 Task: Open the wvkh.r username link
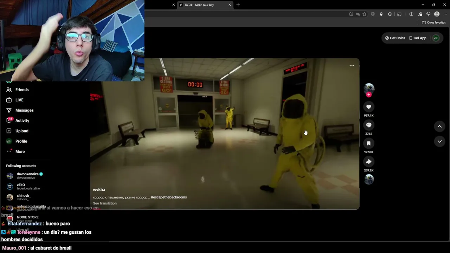pos(99,189)
